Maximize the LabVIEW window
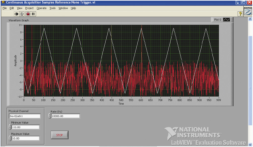This screenshot has height=147, width=253. coord(244,3)
